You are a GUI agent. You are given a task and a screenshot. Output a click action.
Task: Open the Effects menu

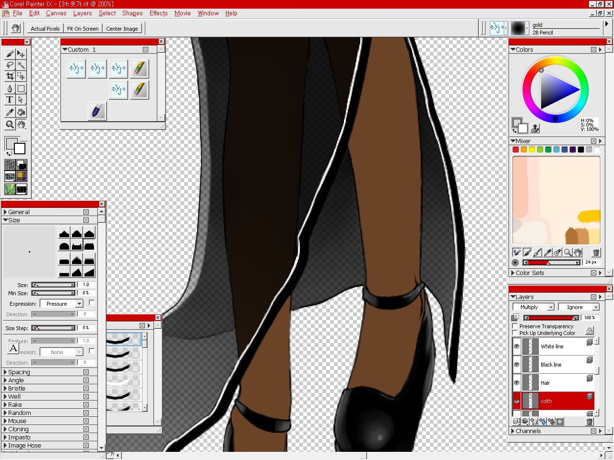pos(158,13)
